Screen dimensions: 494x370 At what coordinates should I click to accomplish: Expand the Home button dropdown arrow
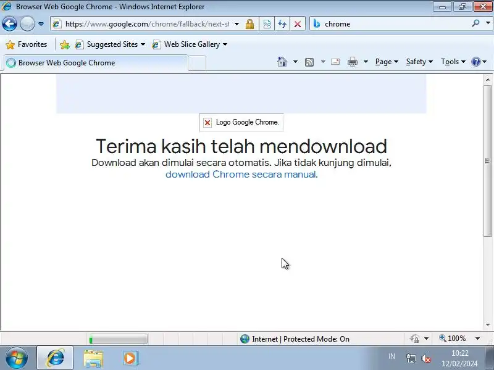click(295, 62)
